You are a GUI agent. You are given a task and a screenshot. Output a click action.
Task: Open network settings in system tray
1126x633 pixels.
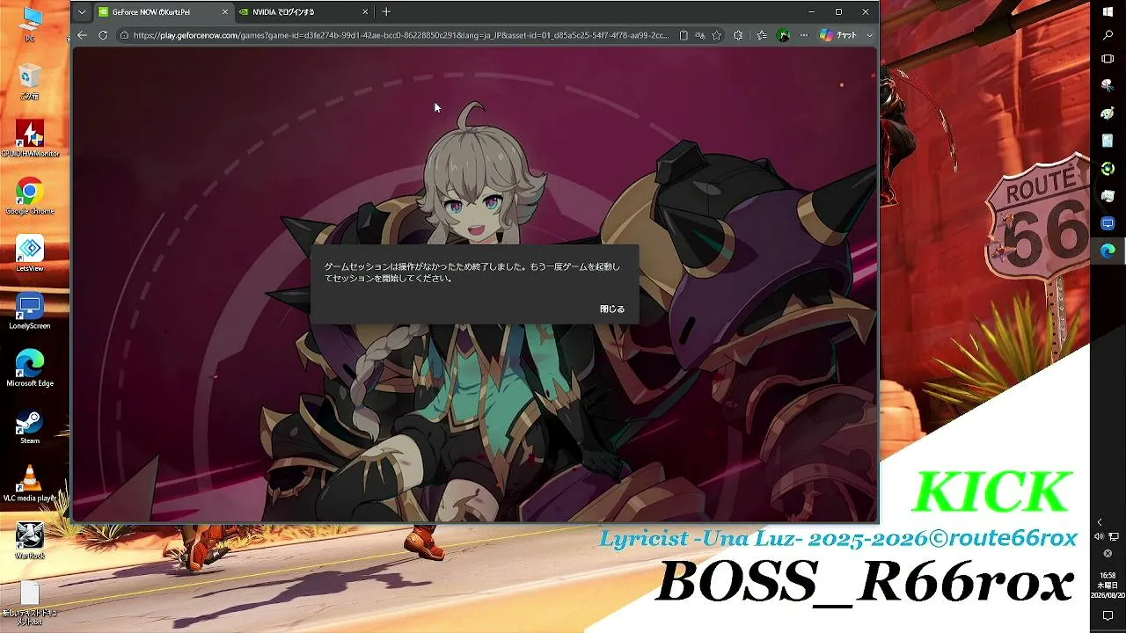coord(1115,536)
